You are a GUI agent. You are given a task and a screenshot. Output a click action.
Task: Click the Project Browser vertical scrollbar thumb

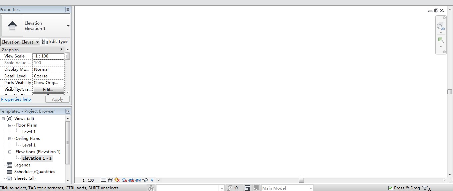(68, 143)
